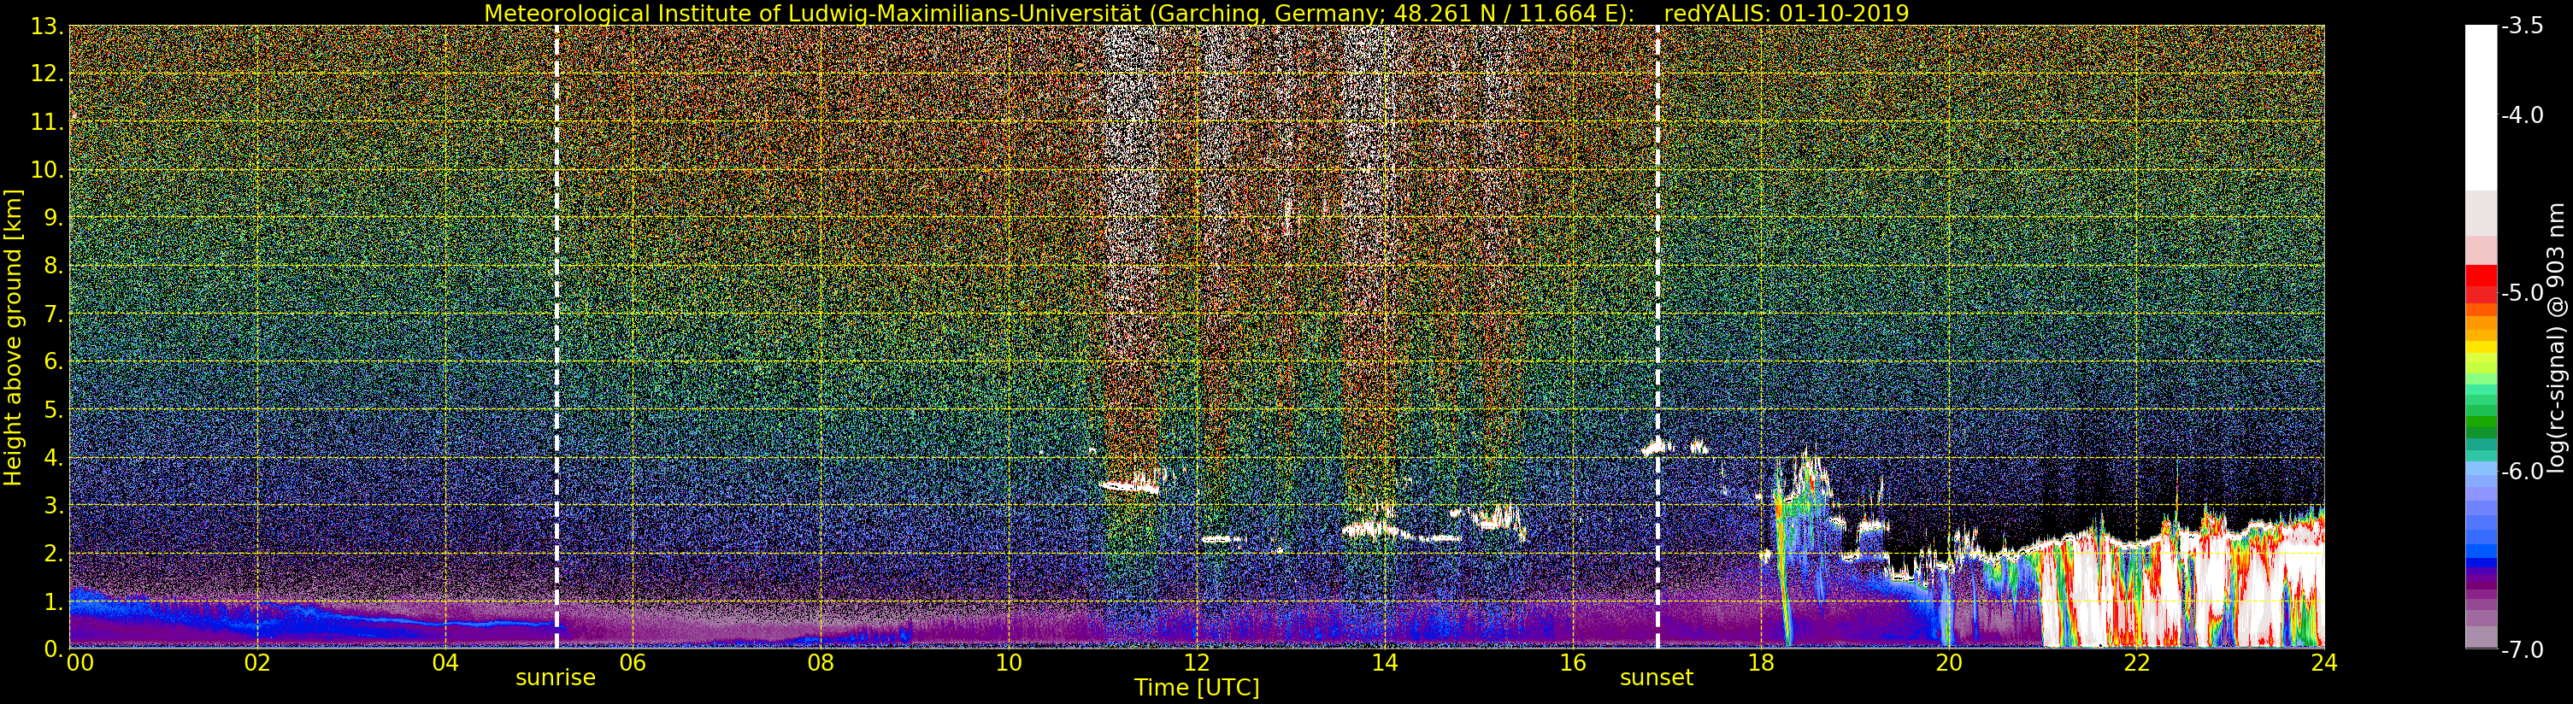Click the time tick label 08
Screen dimensions: 2573x704
point(820,662)
